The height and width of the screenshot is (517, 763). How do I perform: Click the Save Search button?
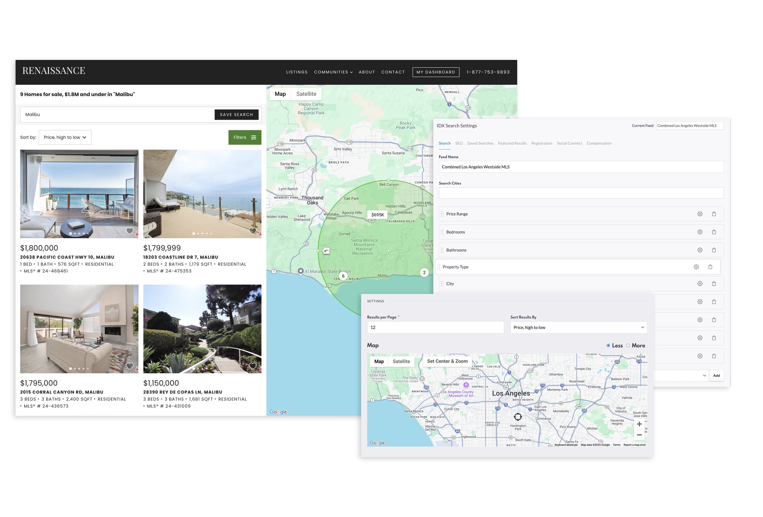[x=236, y=115]
